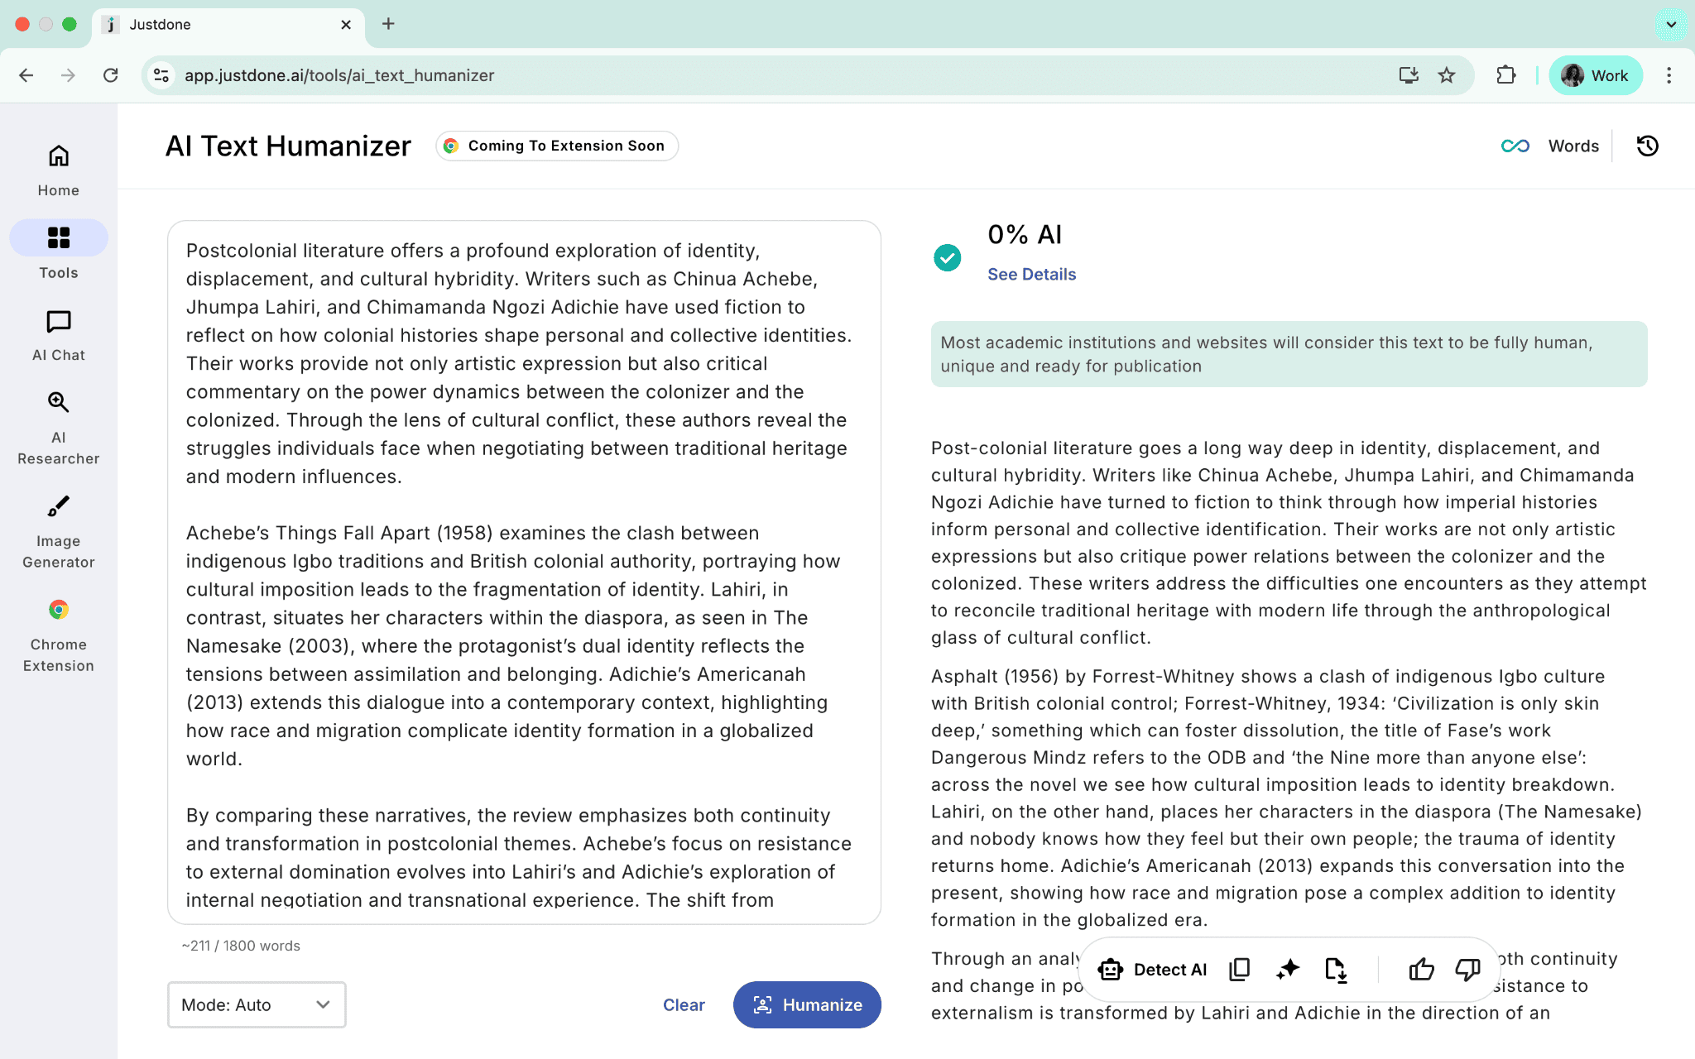Switch to the Tools section

click(x=58, y=250)
